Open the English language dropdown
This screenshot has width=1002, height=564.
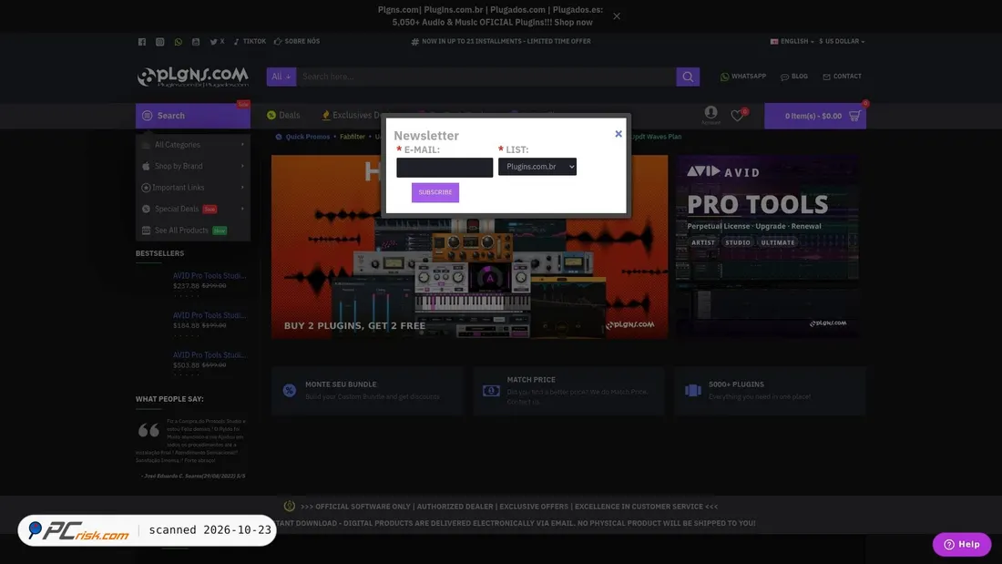792,42
